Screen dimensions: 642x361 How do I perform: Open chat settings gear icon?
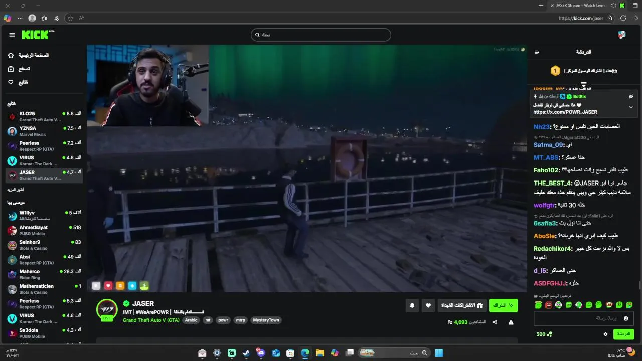(605, 334)
